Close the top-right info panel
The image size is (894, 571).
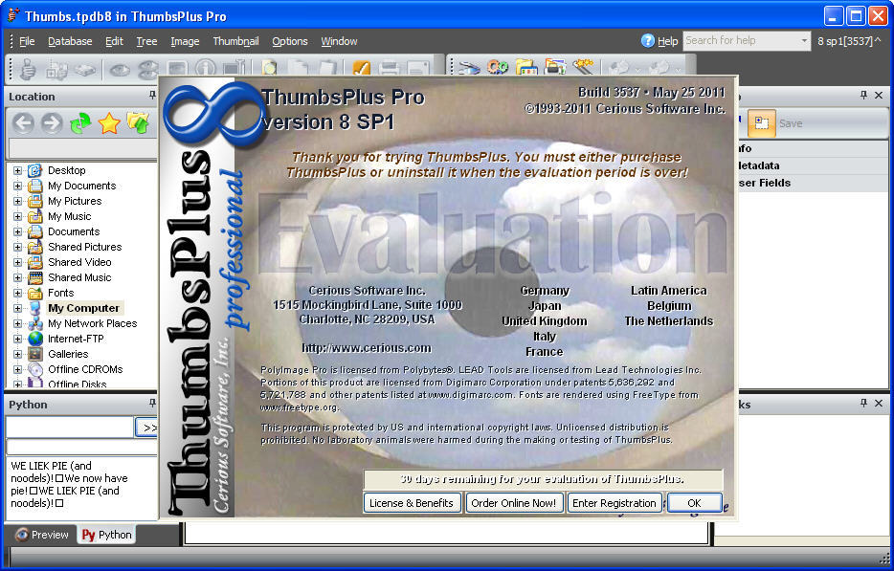click(x=879, y=96)
